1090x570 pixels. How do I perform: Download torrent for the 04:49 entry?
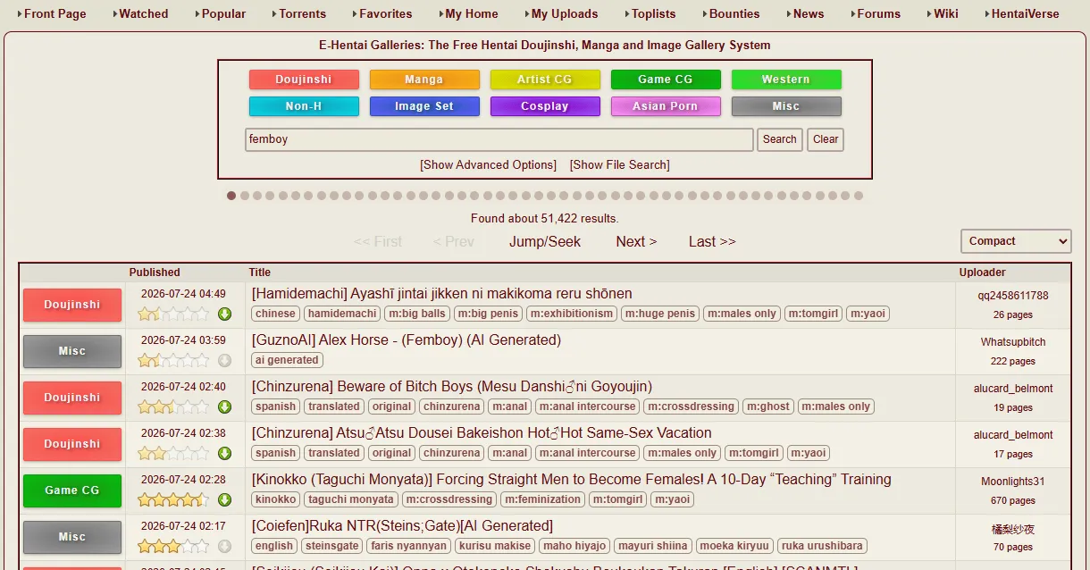click(224, 314)
